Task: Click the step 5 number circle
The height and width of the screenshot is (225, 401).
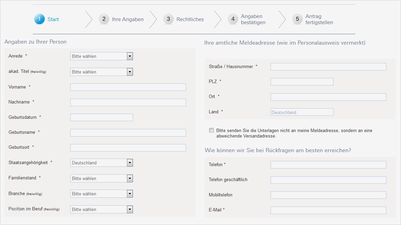Action: click(297, 19)
